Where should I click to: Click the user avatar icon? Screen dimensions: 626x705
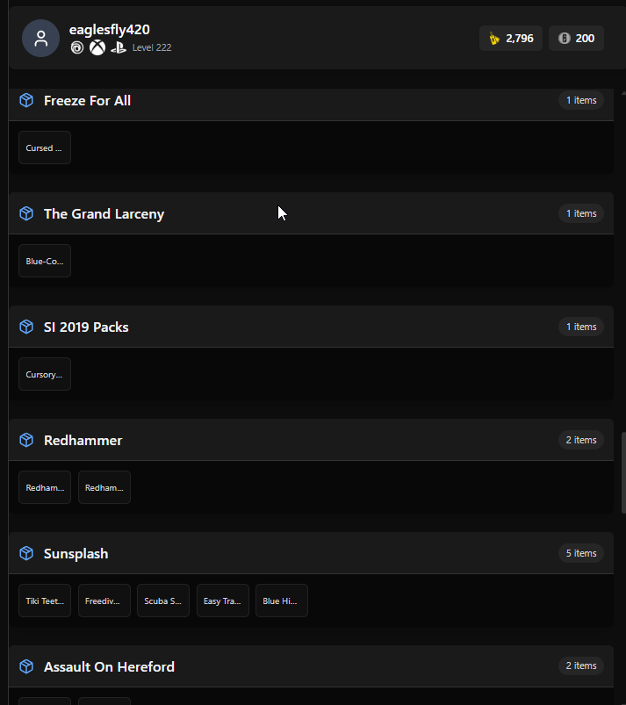coord(41,39)
